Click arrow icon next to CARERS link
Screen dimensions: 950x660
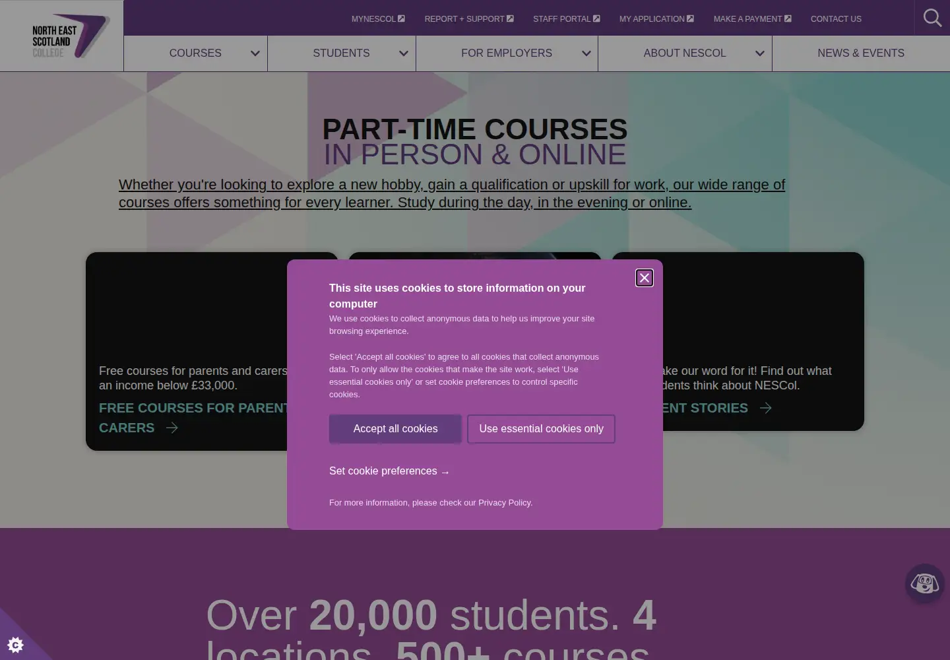[x=172, y=428]
